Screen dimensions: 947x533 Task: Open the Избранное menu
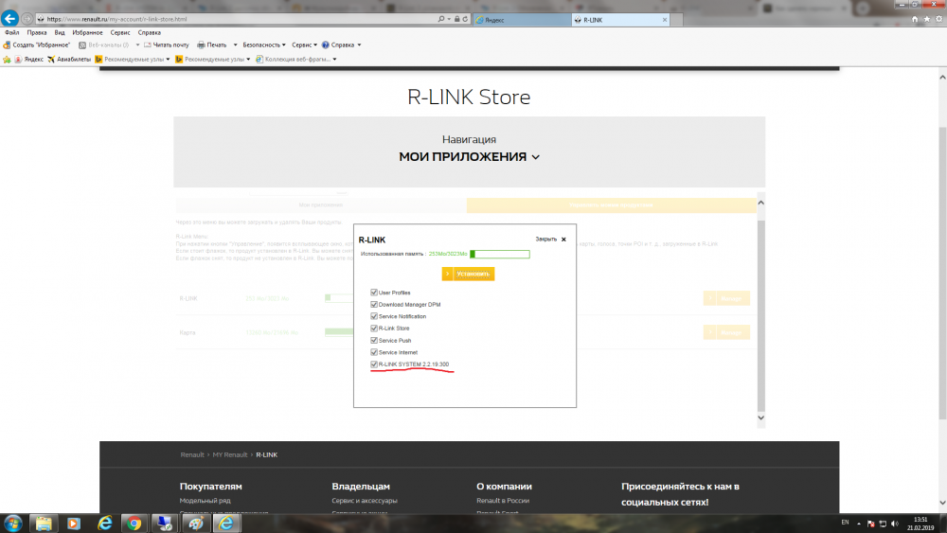coord(87,32)
